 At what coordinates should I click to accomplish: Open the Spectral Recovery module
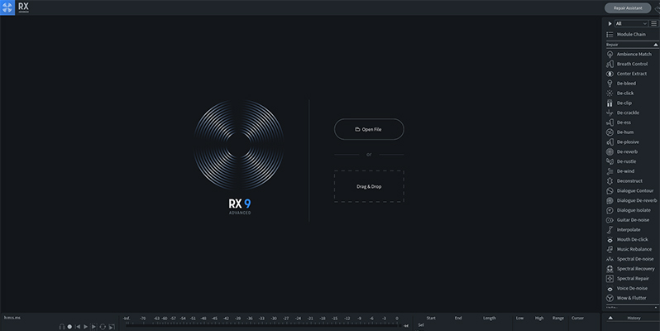(x=630, y=269)
